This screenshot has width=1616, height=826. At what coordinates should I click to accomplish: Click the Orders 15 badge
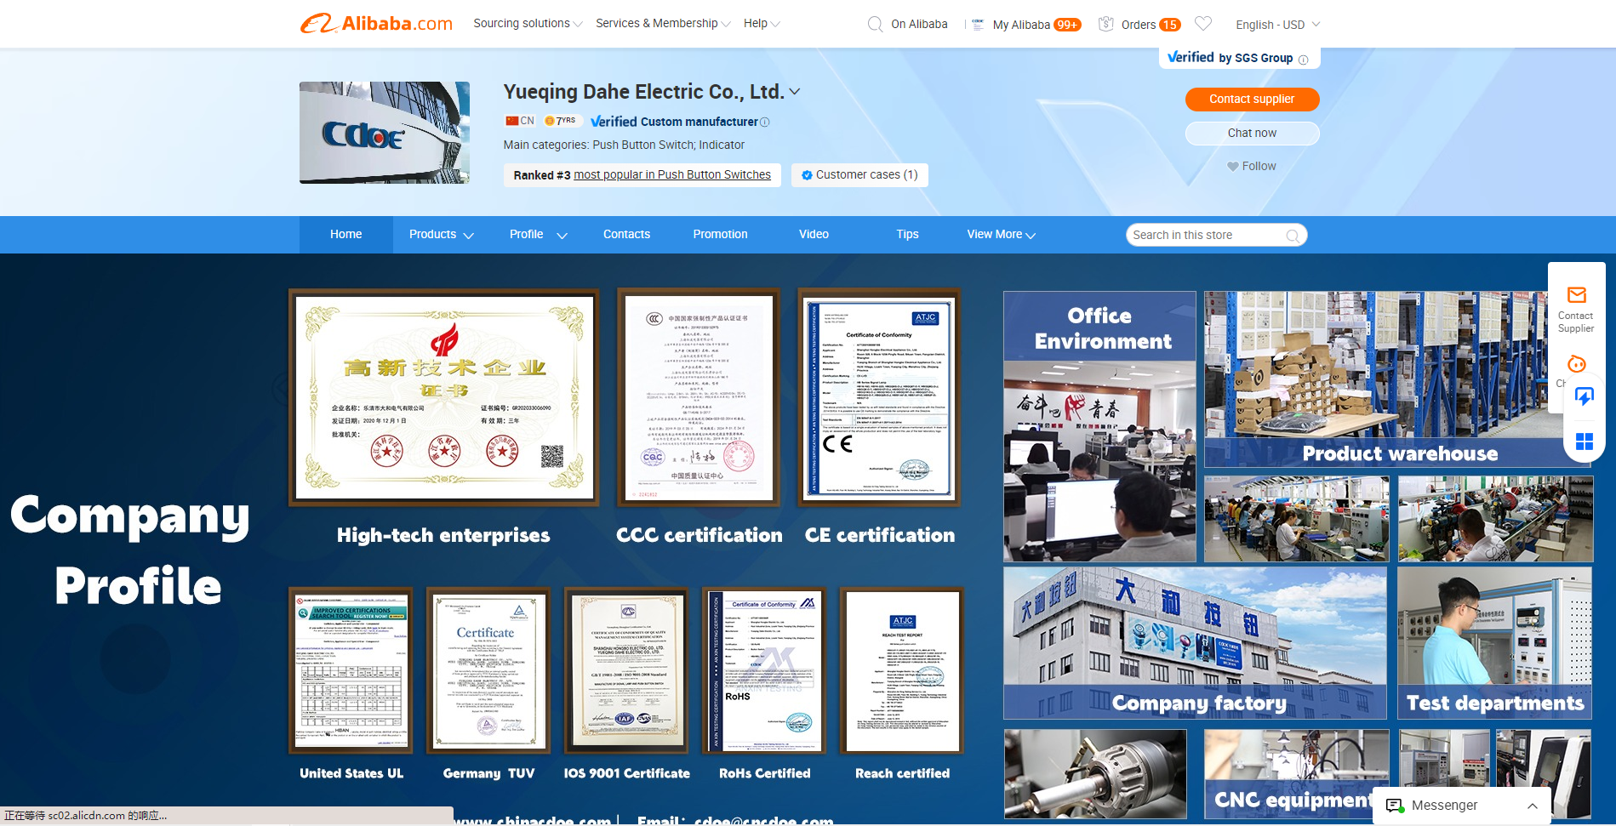tap(1170, 25)
